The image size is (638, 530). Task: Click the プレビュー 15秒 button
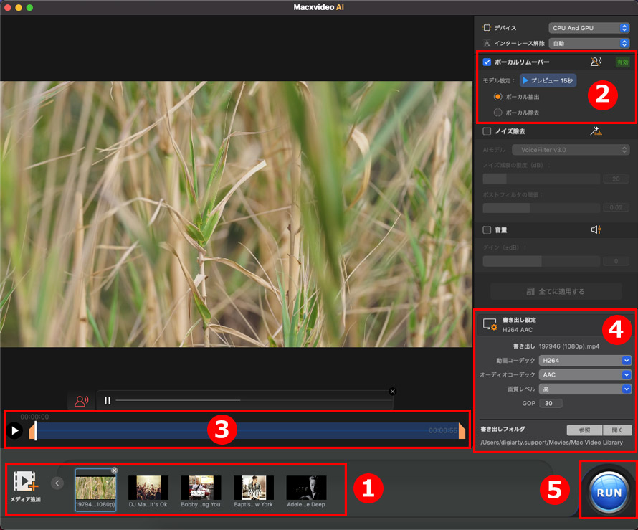(548, 81)
